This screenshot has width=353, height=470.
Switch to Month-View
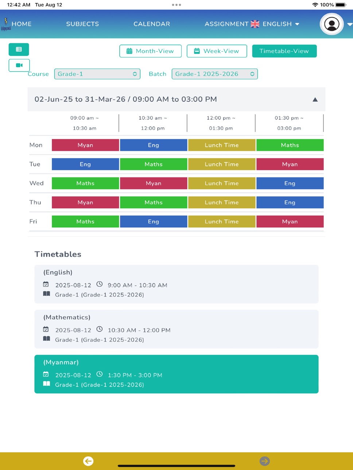150,51
